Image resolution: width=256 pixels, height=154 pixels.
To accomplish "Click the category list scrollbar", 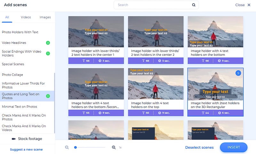I will (54, 103).
